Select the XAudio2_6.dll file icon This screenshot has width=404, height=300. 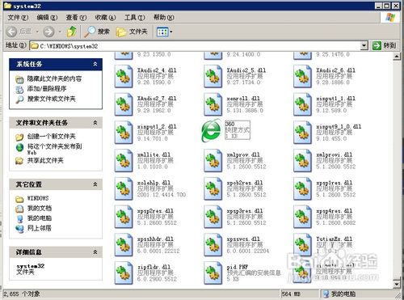(302, 76)
